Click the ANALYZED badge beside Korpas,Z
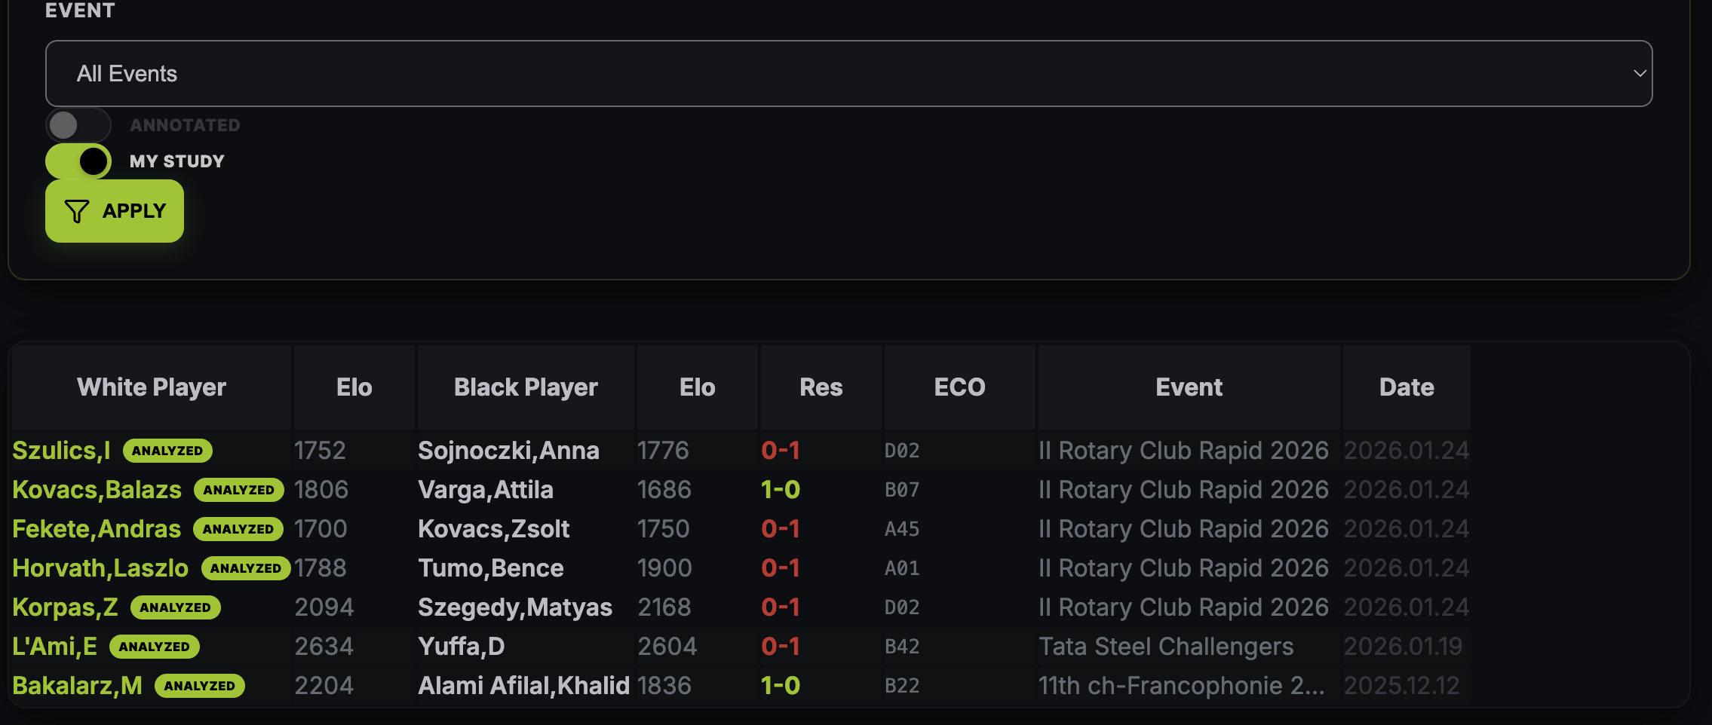The image size is (1712, 725). (x=176, y=607)
